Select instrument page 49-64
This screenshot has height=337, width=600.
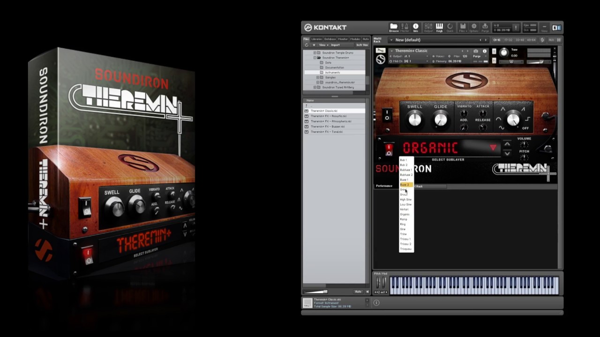531,40
